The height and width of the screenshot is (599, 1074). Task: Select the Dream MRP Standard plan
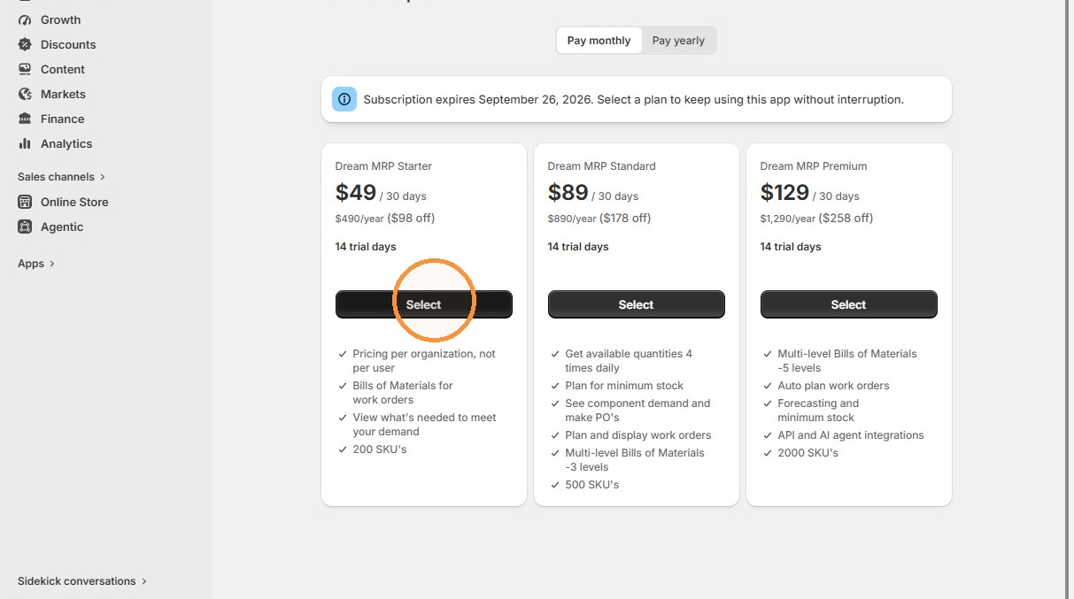637,304
